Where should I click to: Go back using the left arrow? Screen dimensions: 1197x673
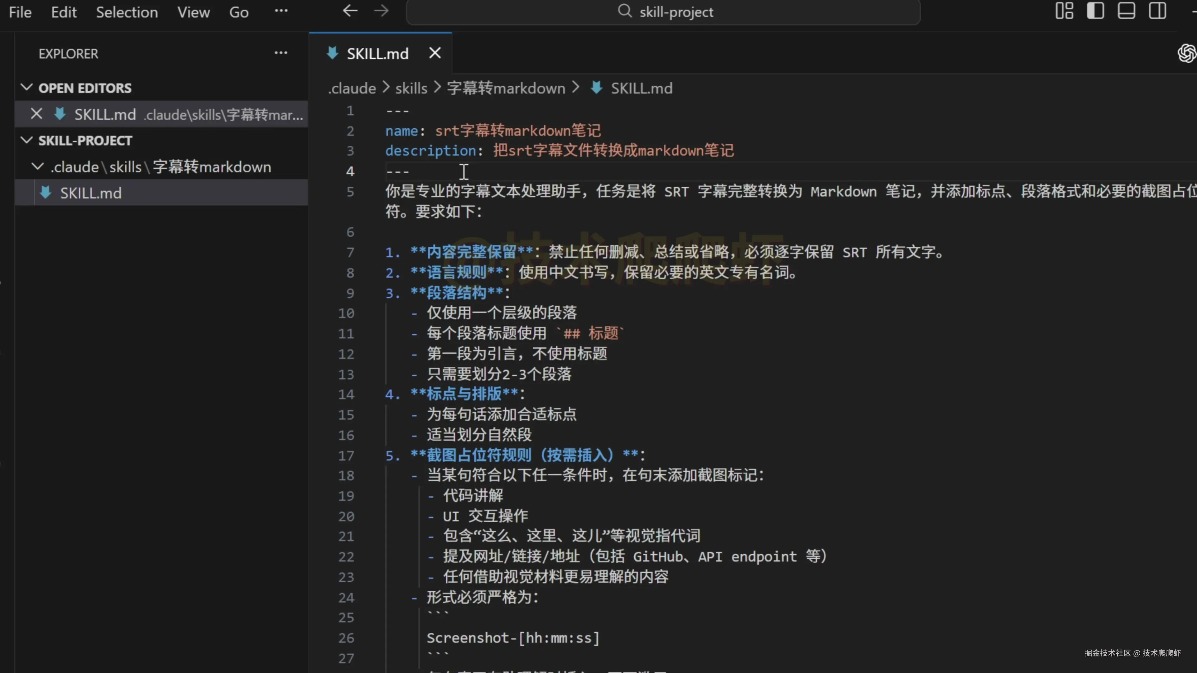(x=350, y=11)
